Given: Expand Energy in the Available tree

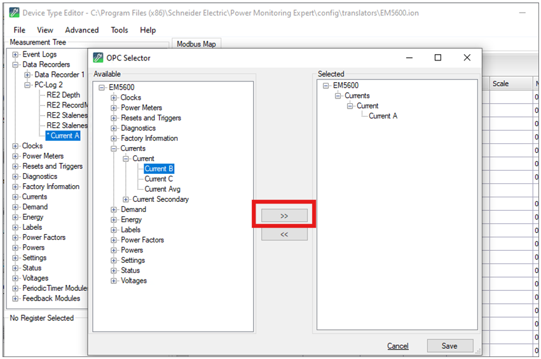Looking at the screenshot, I should pos(114,220).
